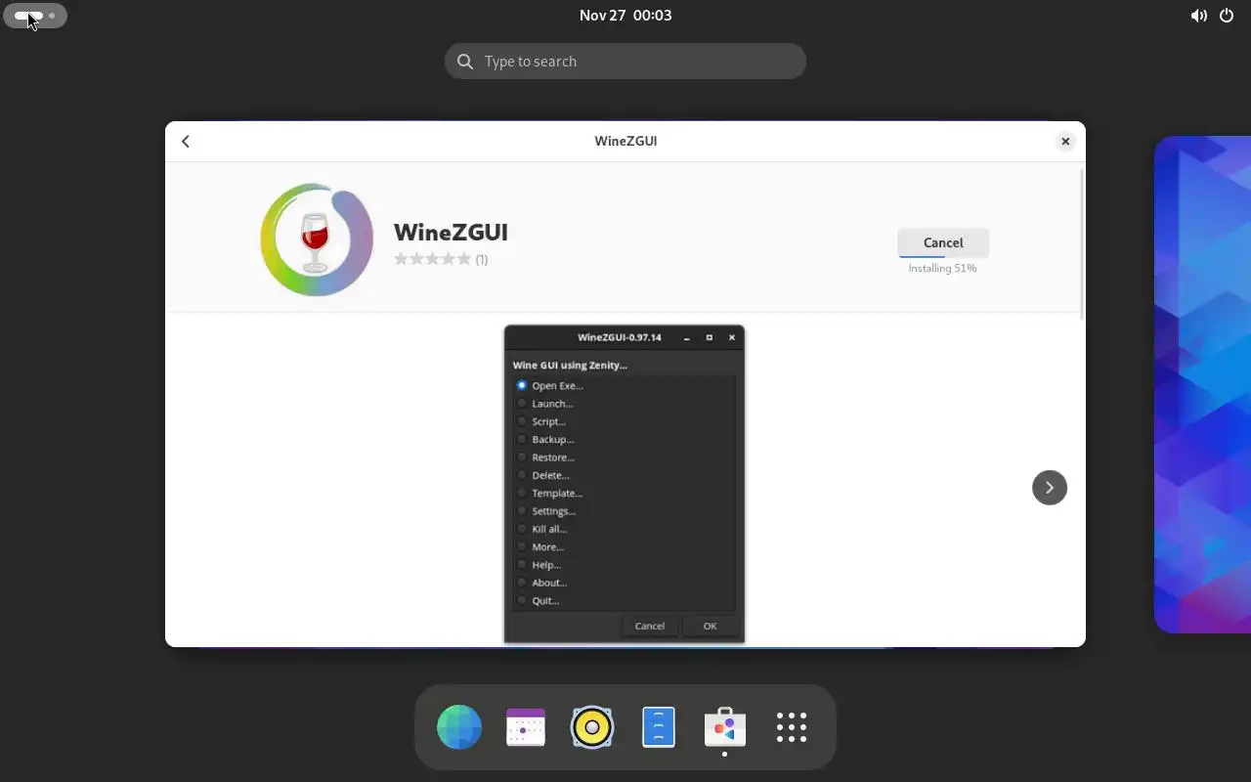
Task: Click the WineZGUI wine glass app icon
Action: pos(317,239)
